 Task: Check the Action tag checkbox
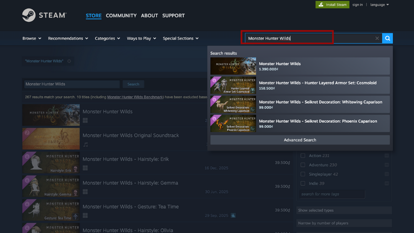tap(303, 156)
